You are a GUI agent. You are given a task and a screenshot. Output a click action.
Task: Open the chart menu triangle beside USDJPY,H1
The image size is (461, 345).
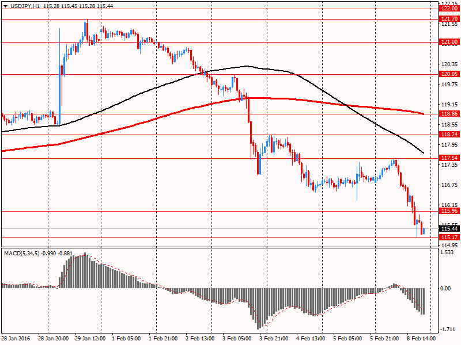pos(6,6)
